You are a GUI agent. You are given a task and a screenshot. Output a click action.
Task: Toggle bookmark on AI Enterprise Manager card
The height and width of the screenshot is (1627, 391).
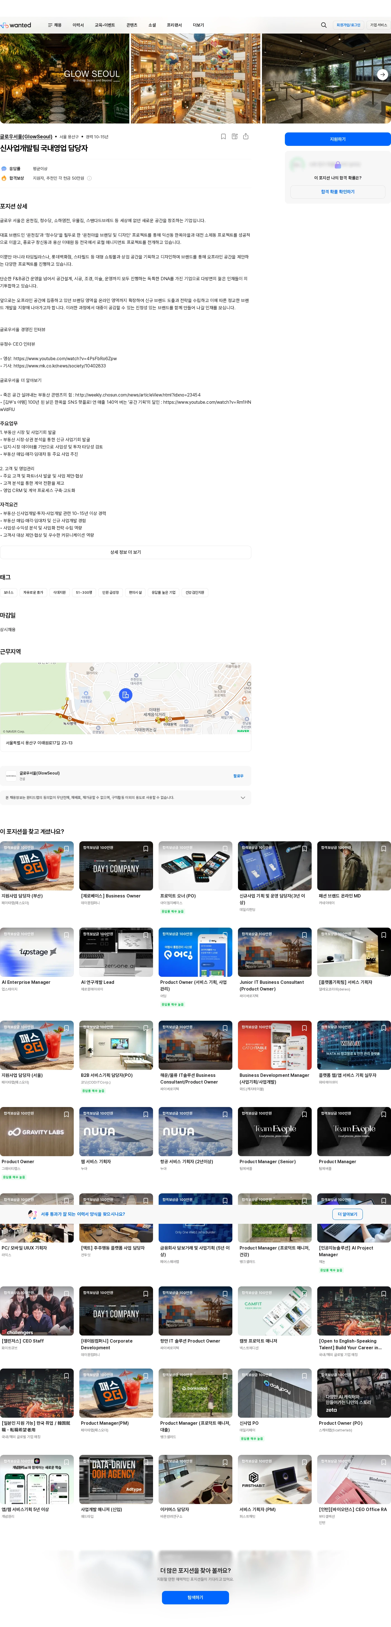(x=66, y=935)
